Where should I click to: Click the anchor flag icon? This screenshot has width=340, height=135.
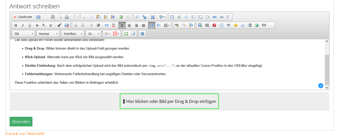pyautogui.click(x=191, y=25)
